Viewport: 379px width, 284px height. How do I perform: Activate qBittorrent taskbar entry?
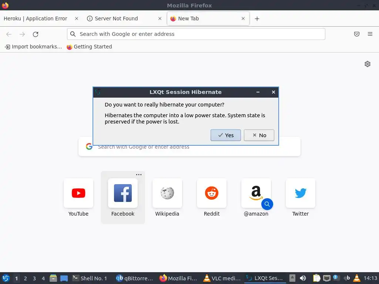click(134, 278)
